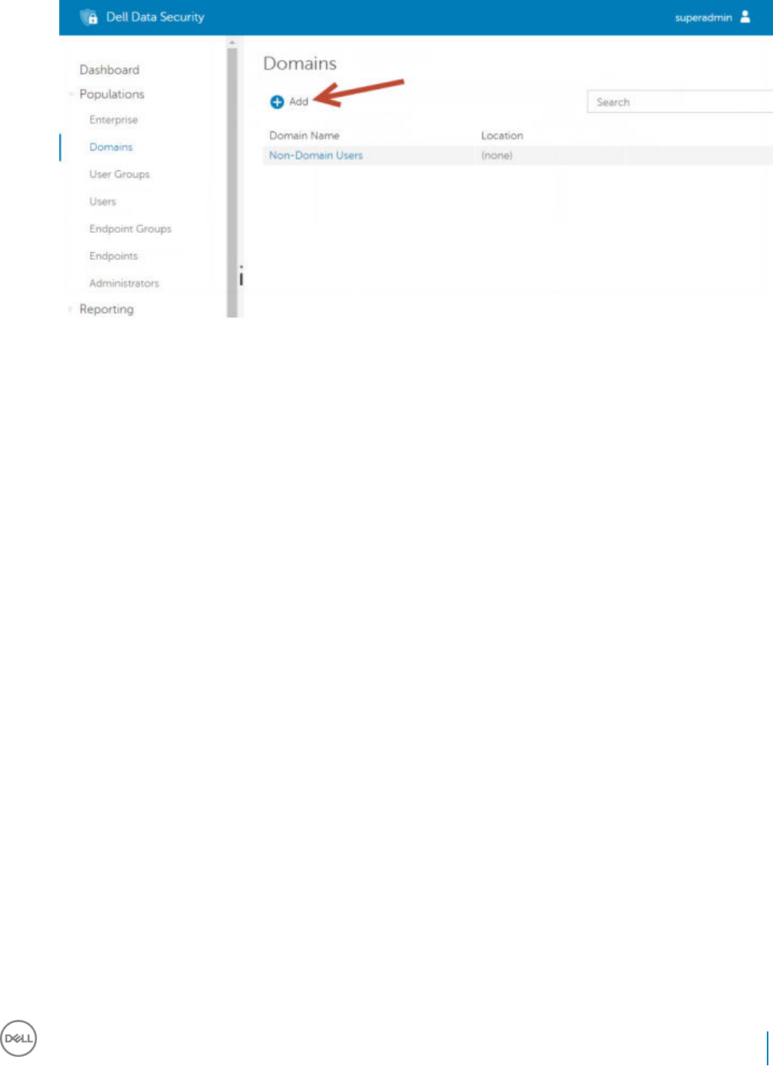Open User Groups in sidebar

coord(119,174)
